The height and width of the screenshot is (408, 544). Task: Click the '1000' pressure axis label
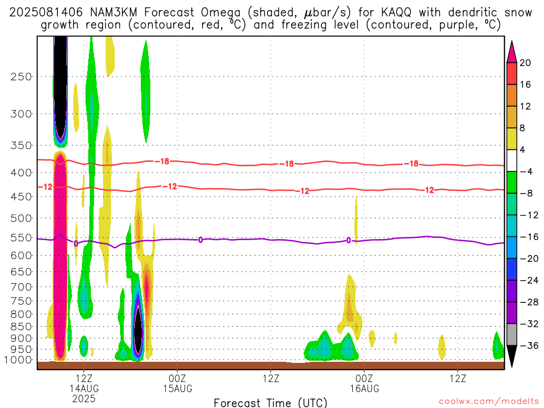click(x=19, y=360)
